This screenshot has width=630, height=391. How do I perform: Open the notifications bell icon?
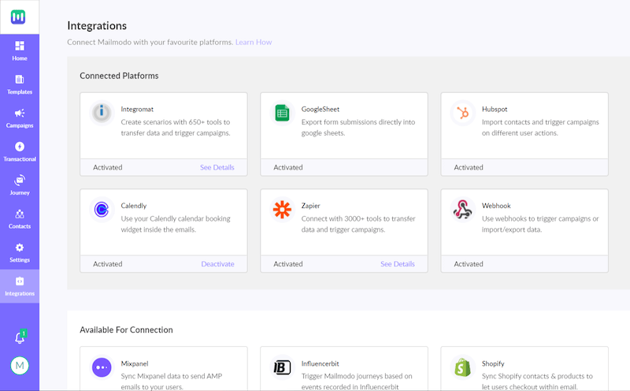tap(20, 337)
